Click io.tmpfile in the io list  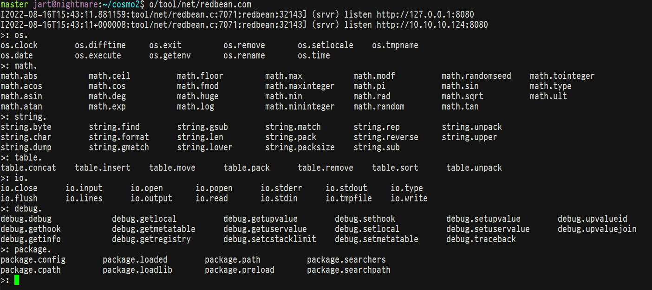pos(349,199)
